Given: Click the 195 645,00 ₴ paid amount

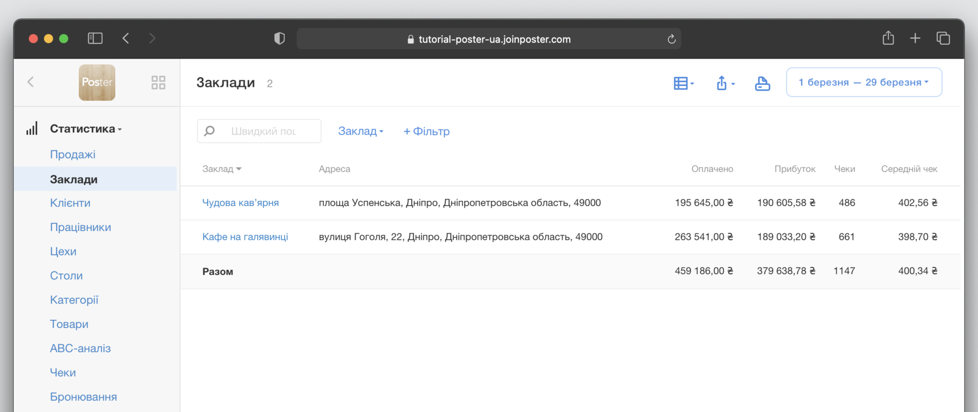Looking at the screenshot, I should (704, 203).
